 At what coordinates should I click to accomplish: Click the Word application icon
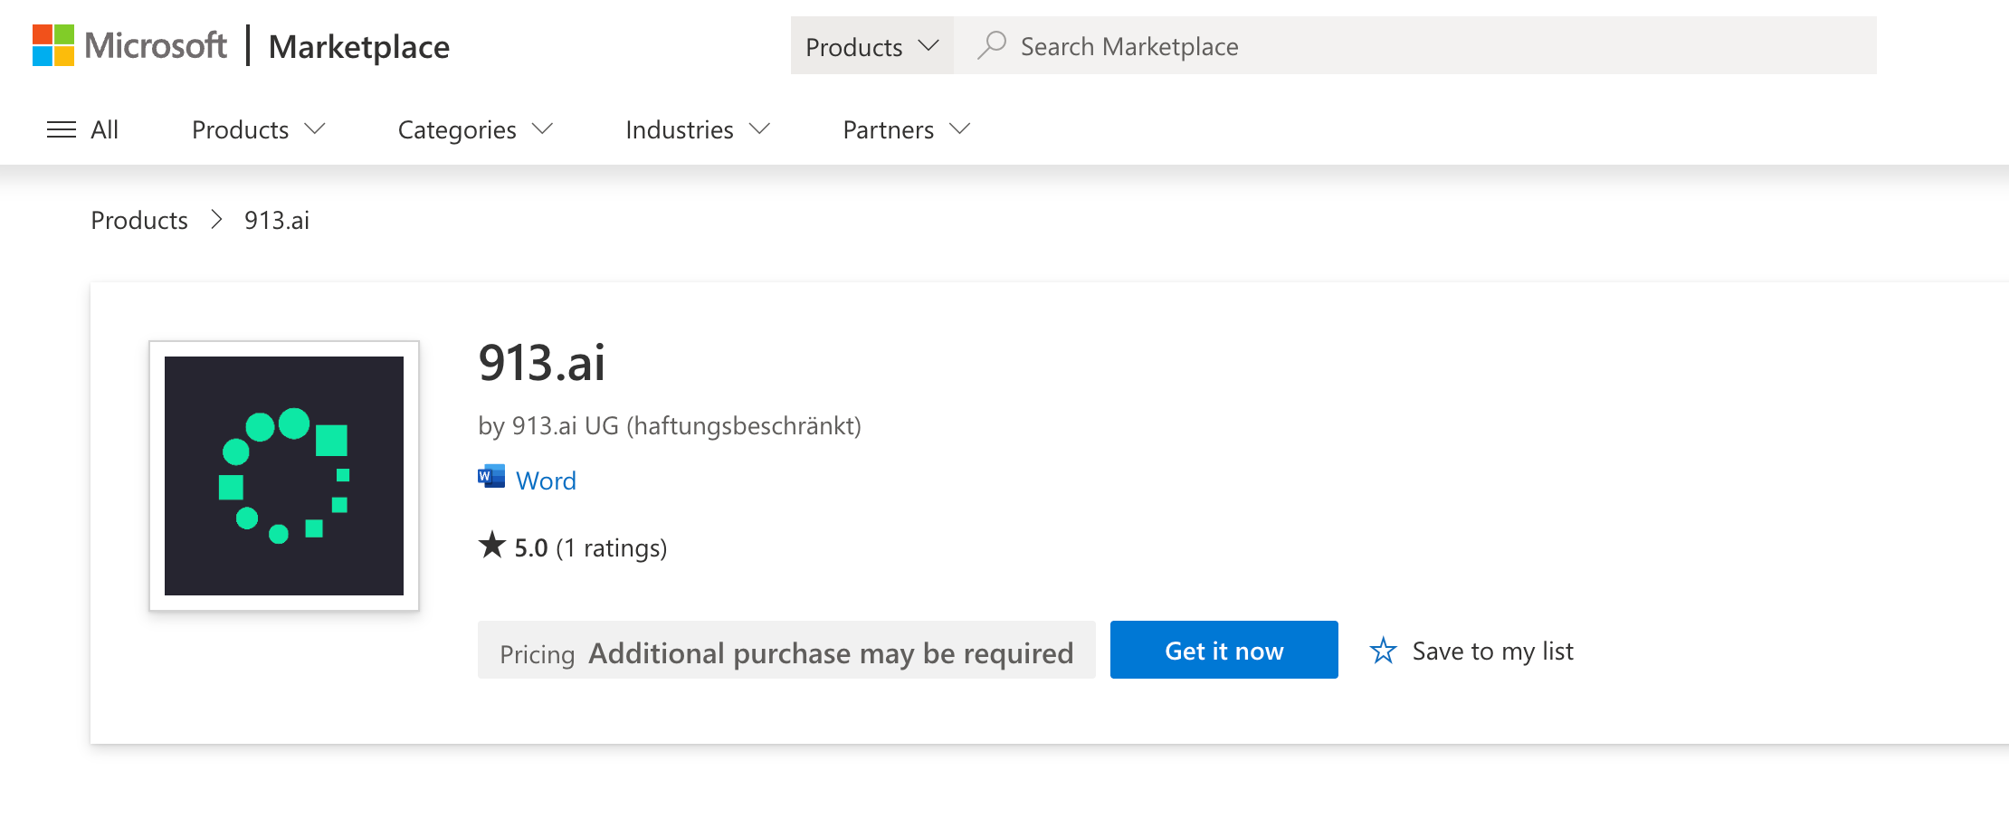pos(491,477)
